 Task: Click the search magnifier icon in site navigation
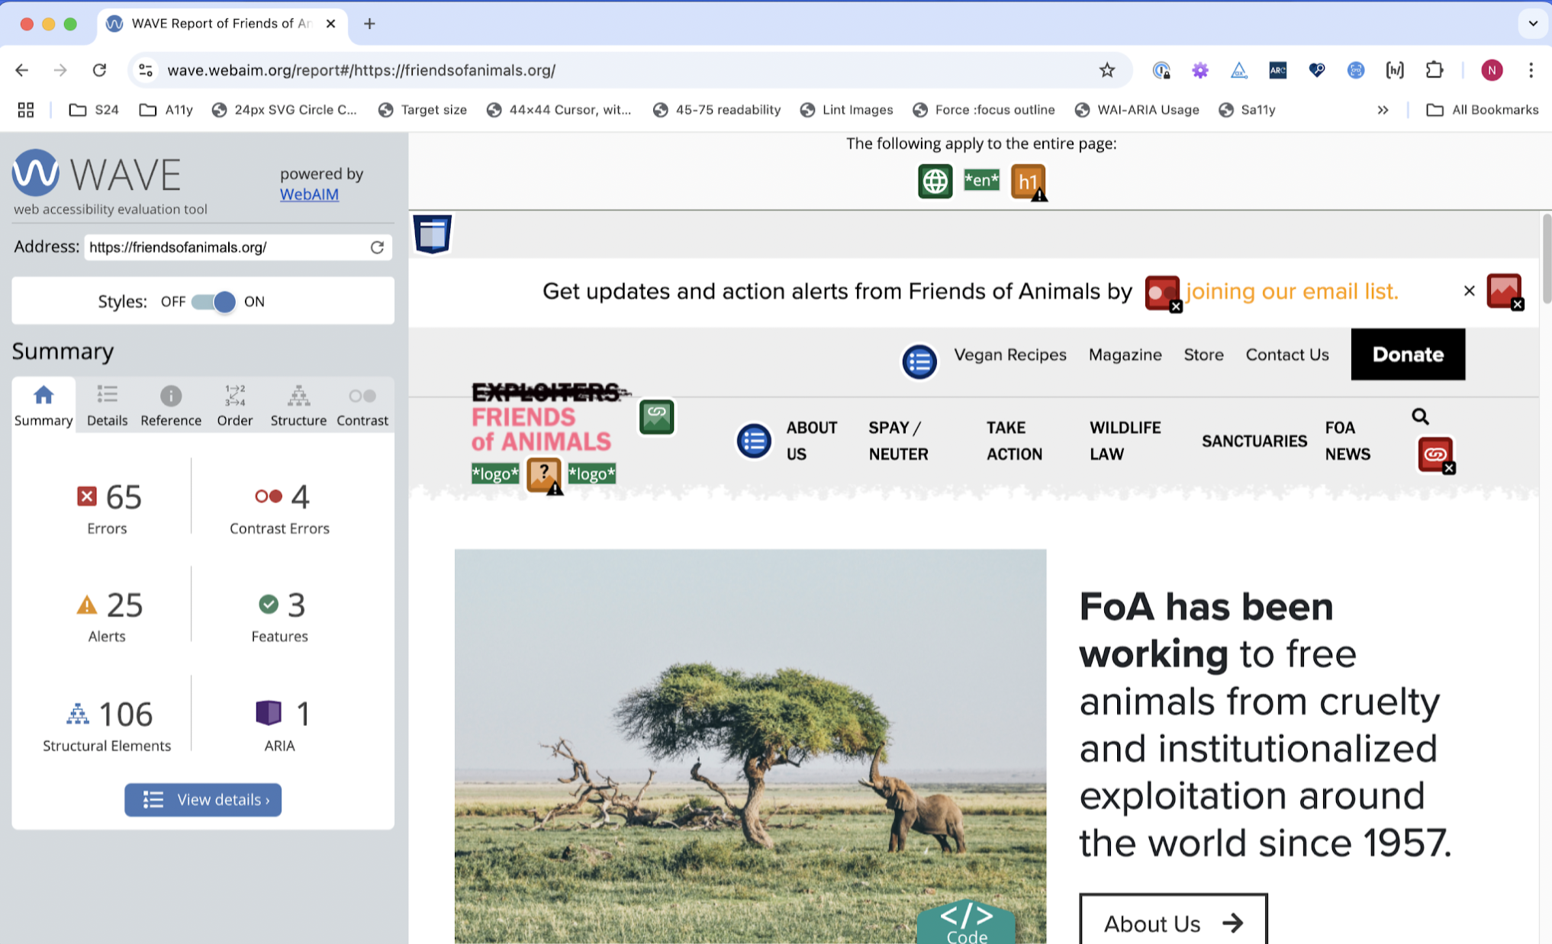pyautogui.click(x=1420, y=416)
